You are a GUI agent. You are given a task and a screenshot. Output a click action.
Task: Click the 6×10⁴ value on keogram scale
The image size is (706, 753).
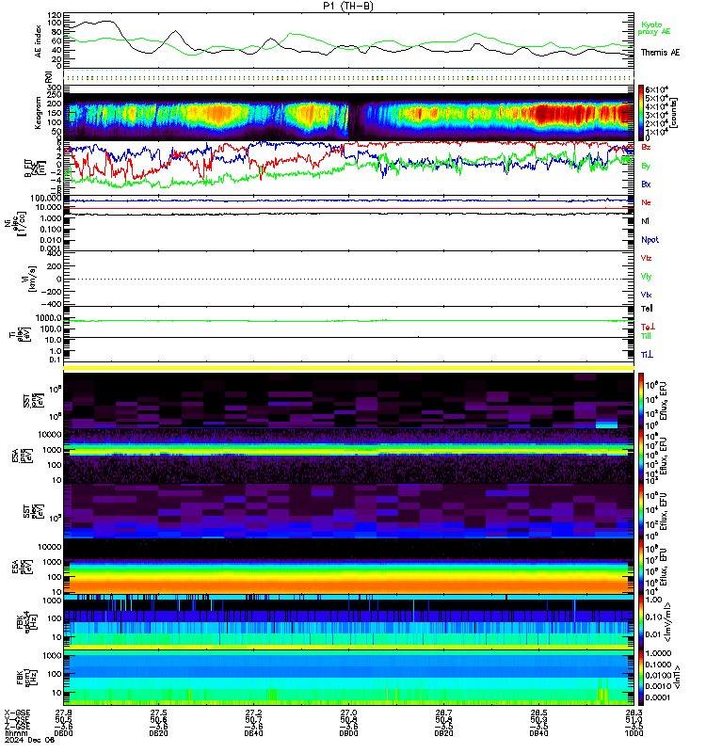click(656, 89)
